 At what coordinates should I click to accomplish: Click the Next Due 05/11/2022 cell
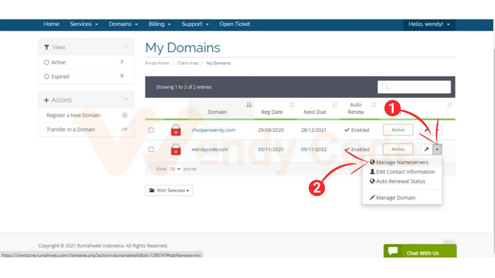pyautogui.click(x=314, y=149)
